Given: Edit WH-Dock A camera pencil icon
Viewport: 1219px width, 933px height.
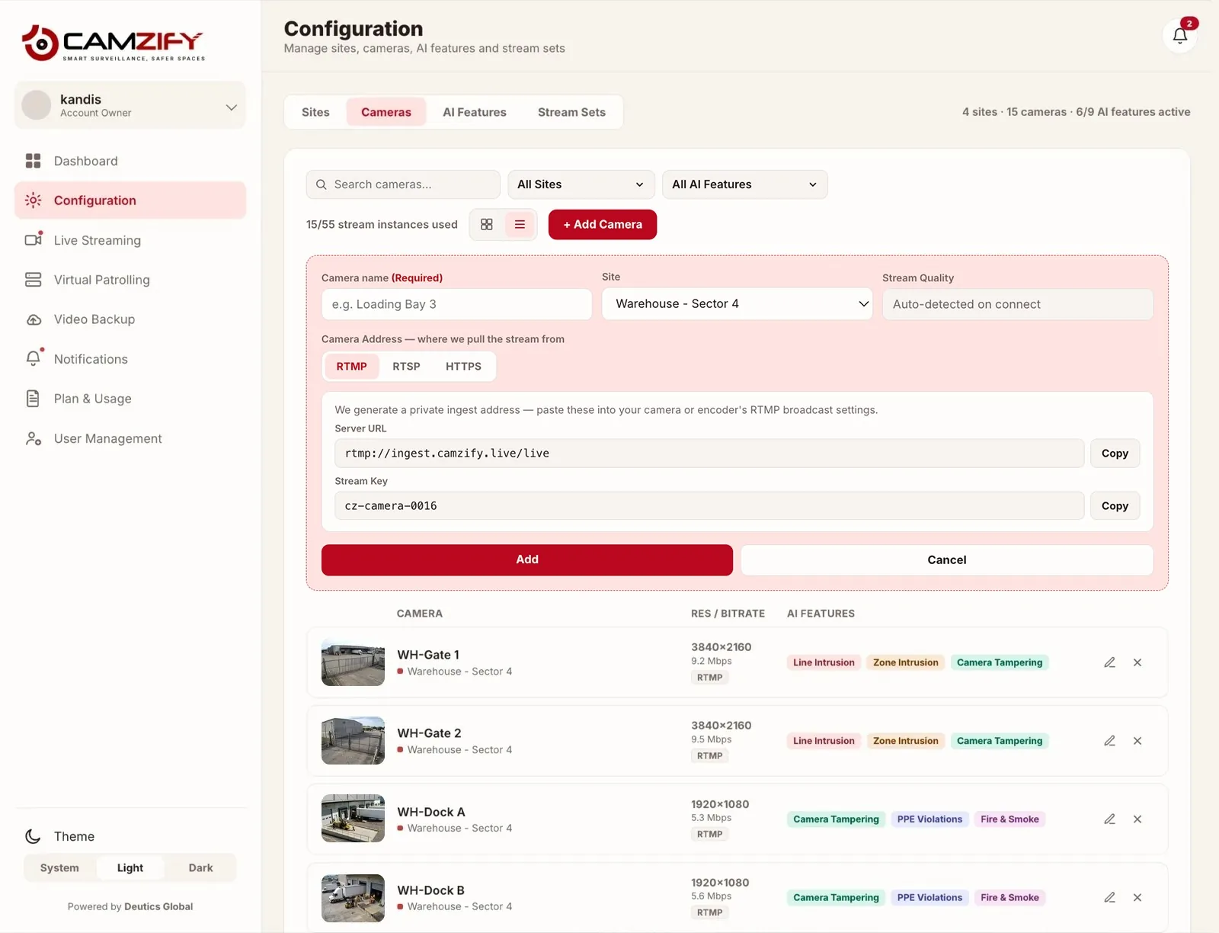Looking at the screenshot, I should [x=1109, y=819].
